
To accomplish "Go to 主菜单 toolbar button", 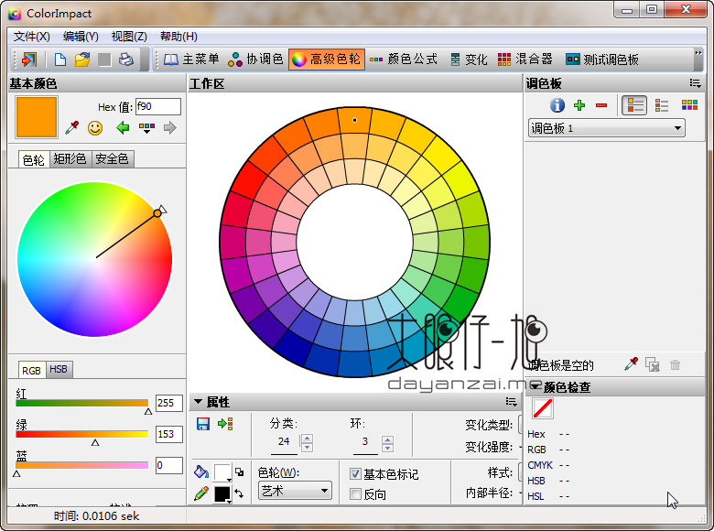I will (x=191, y=60).
